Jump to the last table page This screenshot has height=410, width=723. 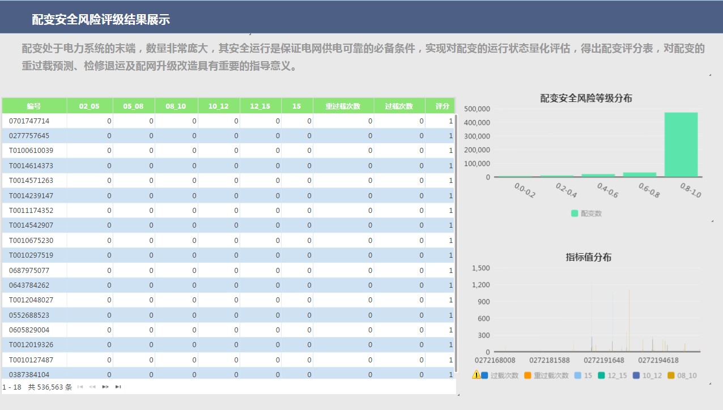[x=118, y=387]
